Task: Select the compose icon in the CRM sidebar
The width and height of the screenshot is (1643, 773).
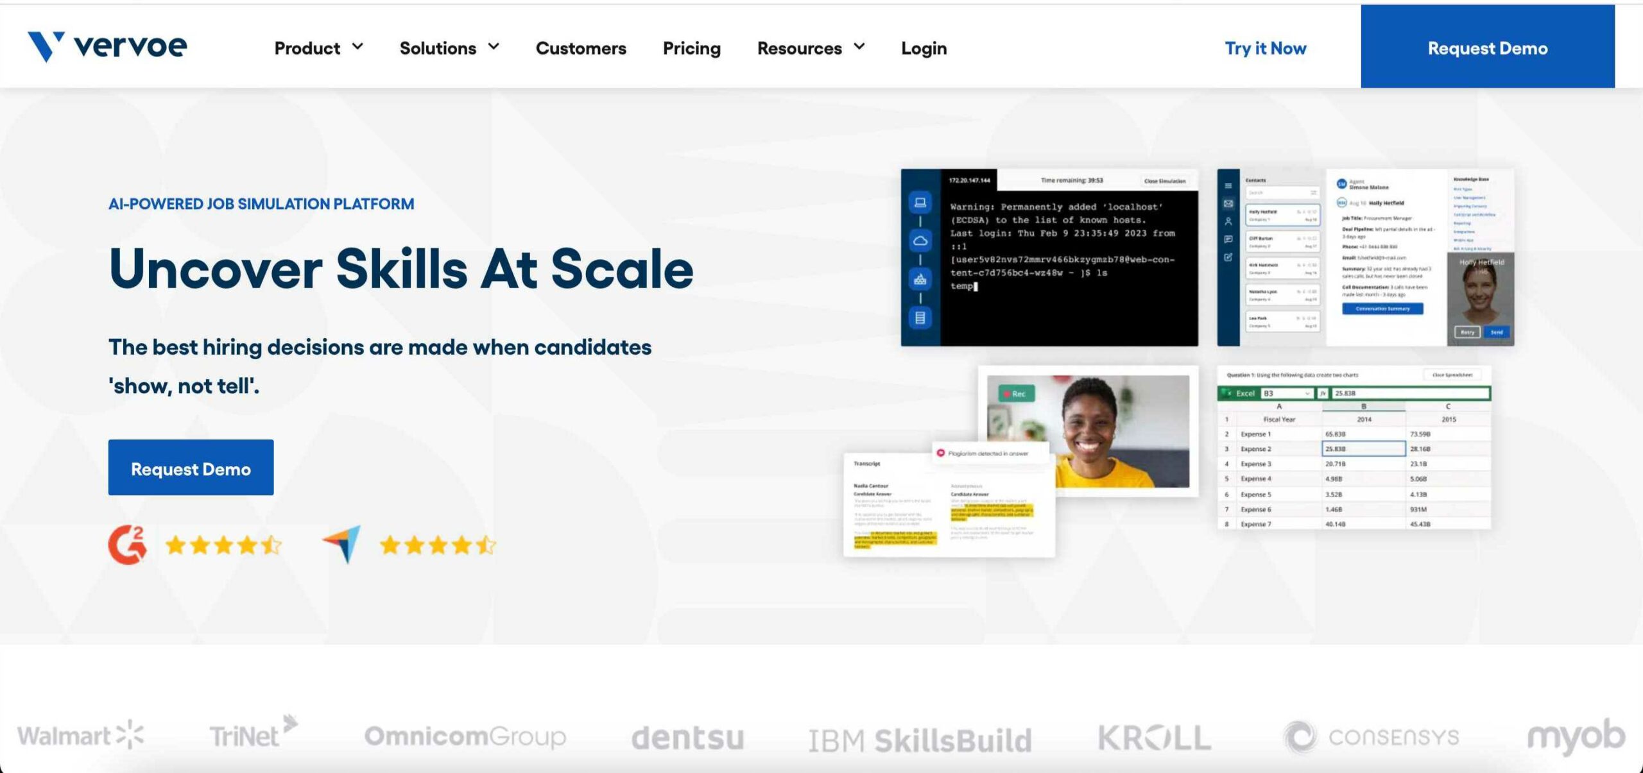Action: (1228, 255)
